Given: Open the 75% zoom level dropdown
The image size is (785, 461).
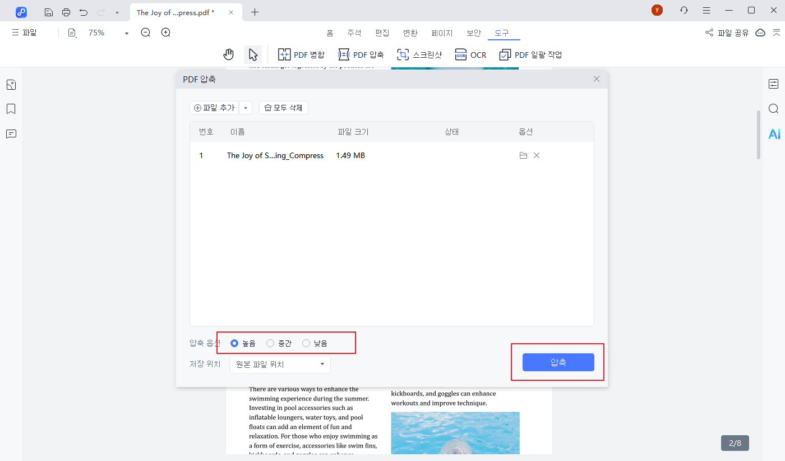Looking at the screenshot, I should point(127,34).
